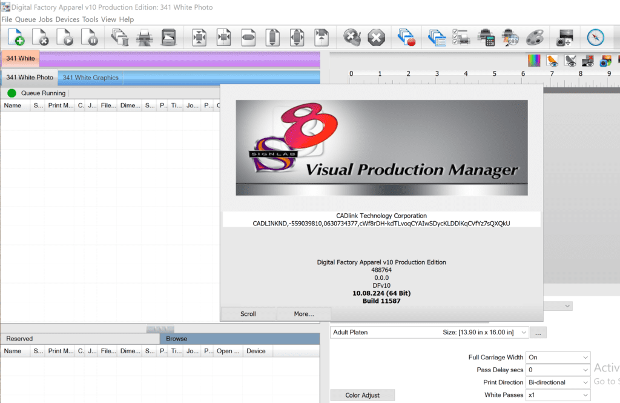Open the Jobs menu
This screenshot has height=403, width=620.
(45, 19)
